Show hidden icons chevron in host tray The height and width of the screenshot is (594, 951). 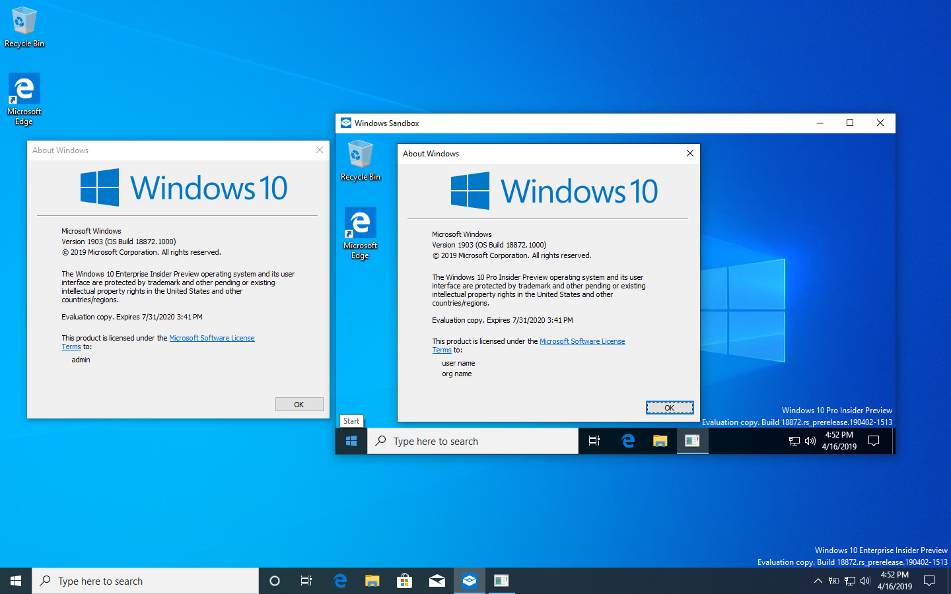click(818, 581)
